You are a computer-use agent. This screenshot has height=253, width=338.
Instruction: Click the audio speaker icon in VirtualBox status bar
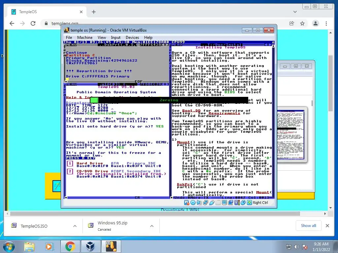click(199, 203)
